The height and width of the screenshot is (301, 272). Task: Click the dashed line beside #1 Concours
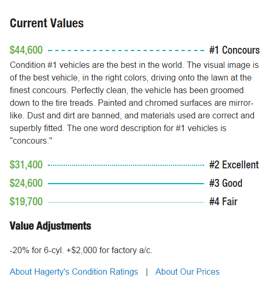(126, 51)
